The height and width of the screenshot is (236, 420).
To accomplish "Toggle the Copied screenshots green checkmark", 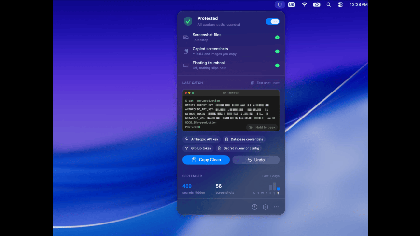I will (277, 52).
